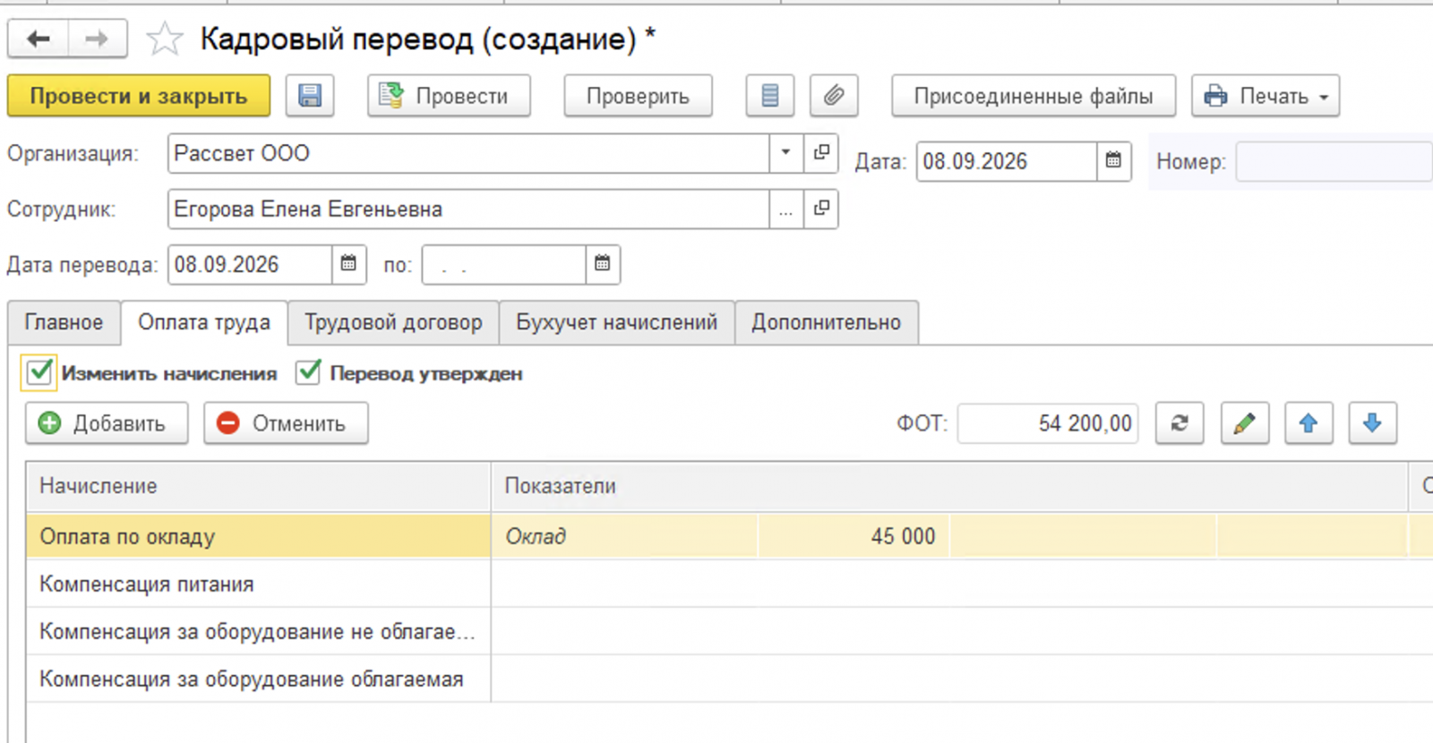Click the Дата перевода input field
Viewport: 1433px width, 743px height.
250,264
